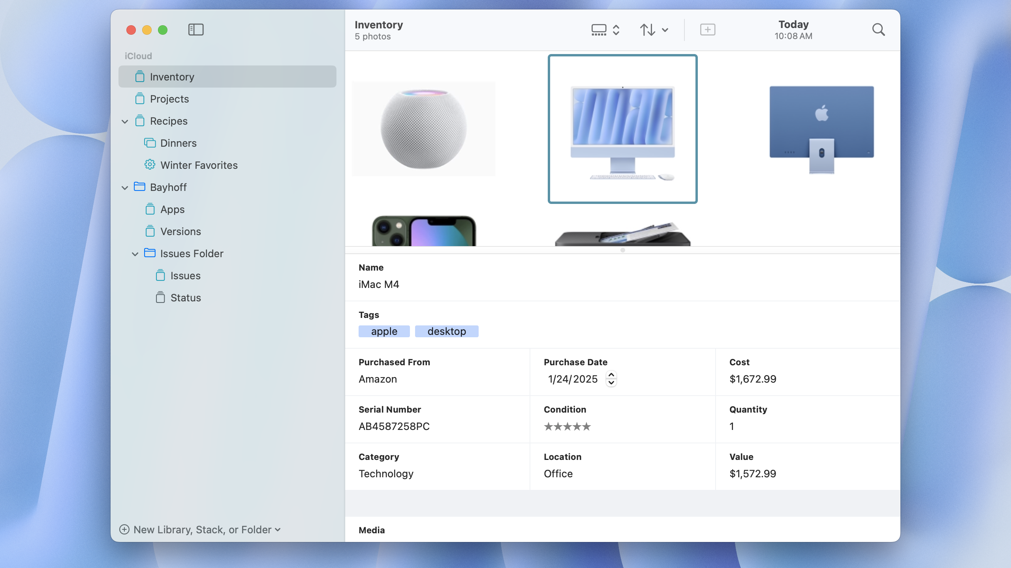Click the Name field iMac M4
1011x568 pixels.
379,284
